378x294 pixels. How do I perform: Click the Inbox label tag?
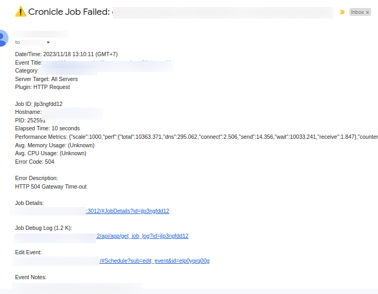point(357,12)
